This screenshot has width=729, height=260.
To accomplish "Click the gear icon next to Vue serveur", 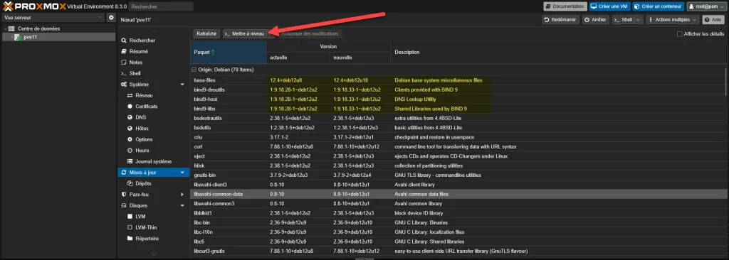I will tap(111, 18).
